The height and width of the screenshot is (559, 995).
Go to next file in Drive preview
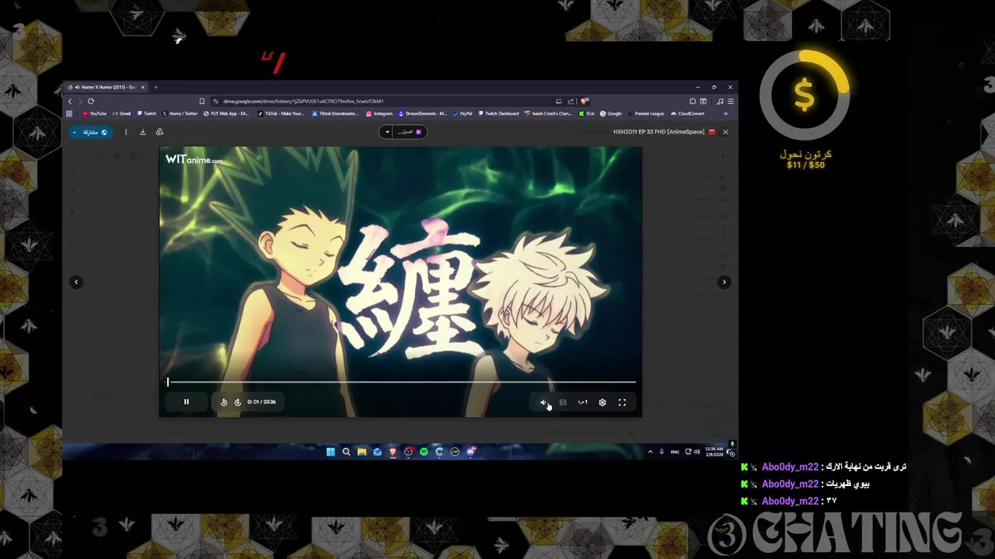point(724,282)
